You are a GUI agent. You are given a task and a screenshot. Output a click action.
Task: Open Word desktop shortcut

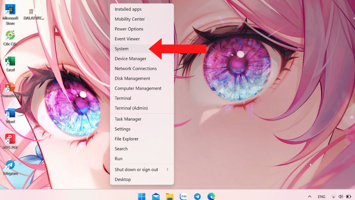pos(10,116)
